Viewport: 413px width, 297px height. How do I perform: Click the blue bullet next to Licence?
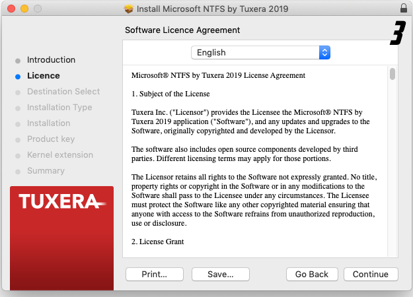point(18,77)
